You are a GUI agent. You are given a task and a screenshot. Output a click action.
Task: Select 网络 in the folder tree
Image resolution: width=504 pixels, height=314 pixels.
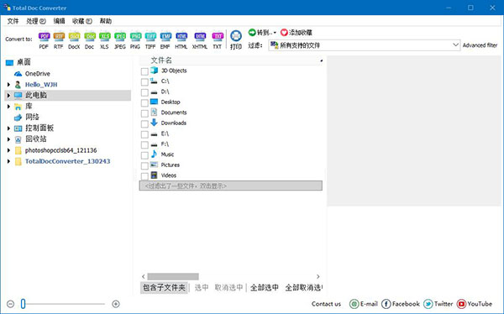click(x=32, y=117)
